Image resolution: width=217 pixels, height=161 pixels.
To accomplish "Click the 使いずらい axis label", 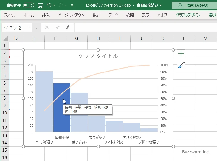I will pos(79,142).
